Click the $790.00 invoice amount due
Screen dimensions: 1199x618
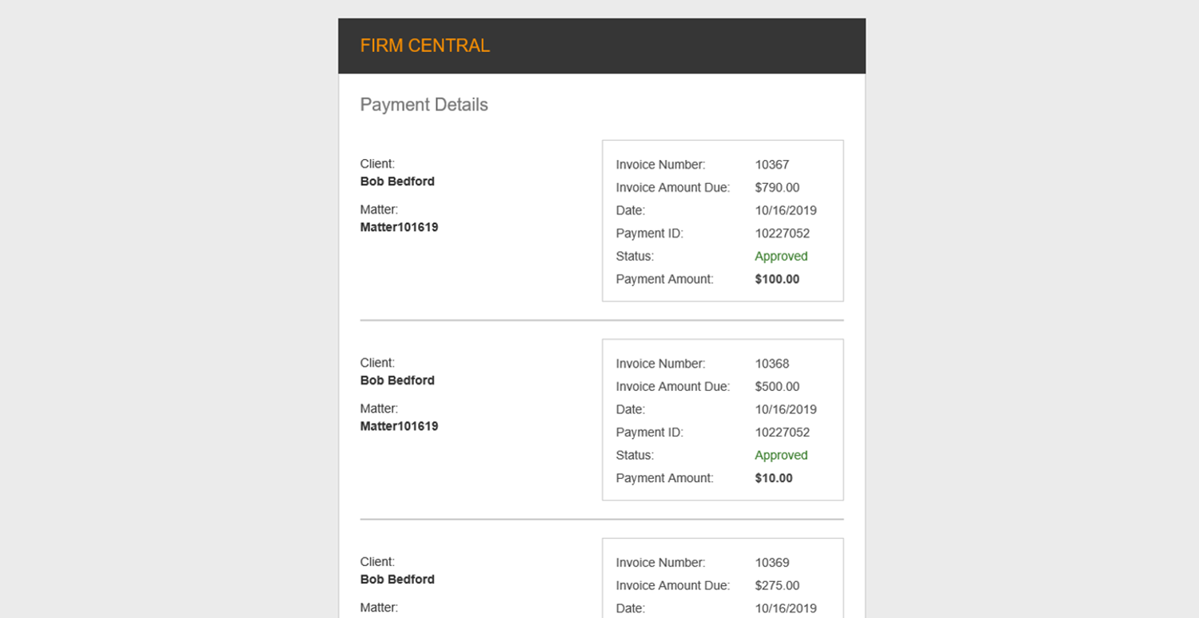pos(777,188)
